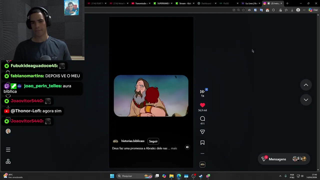Screen dimensions: 320x180
Task: Open Copilot Chat in the browser
Action: point(313,10)
